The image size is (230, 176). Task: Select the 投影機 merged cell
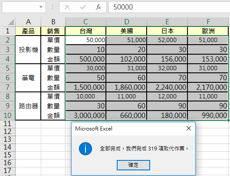point(28,50)
